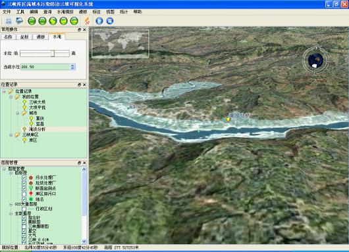Click the blue stop button in toolbar
This screenshot has width=349, height=252.
(x=110, y=21)
